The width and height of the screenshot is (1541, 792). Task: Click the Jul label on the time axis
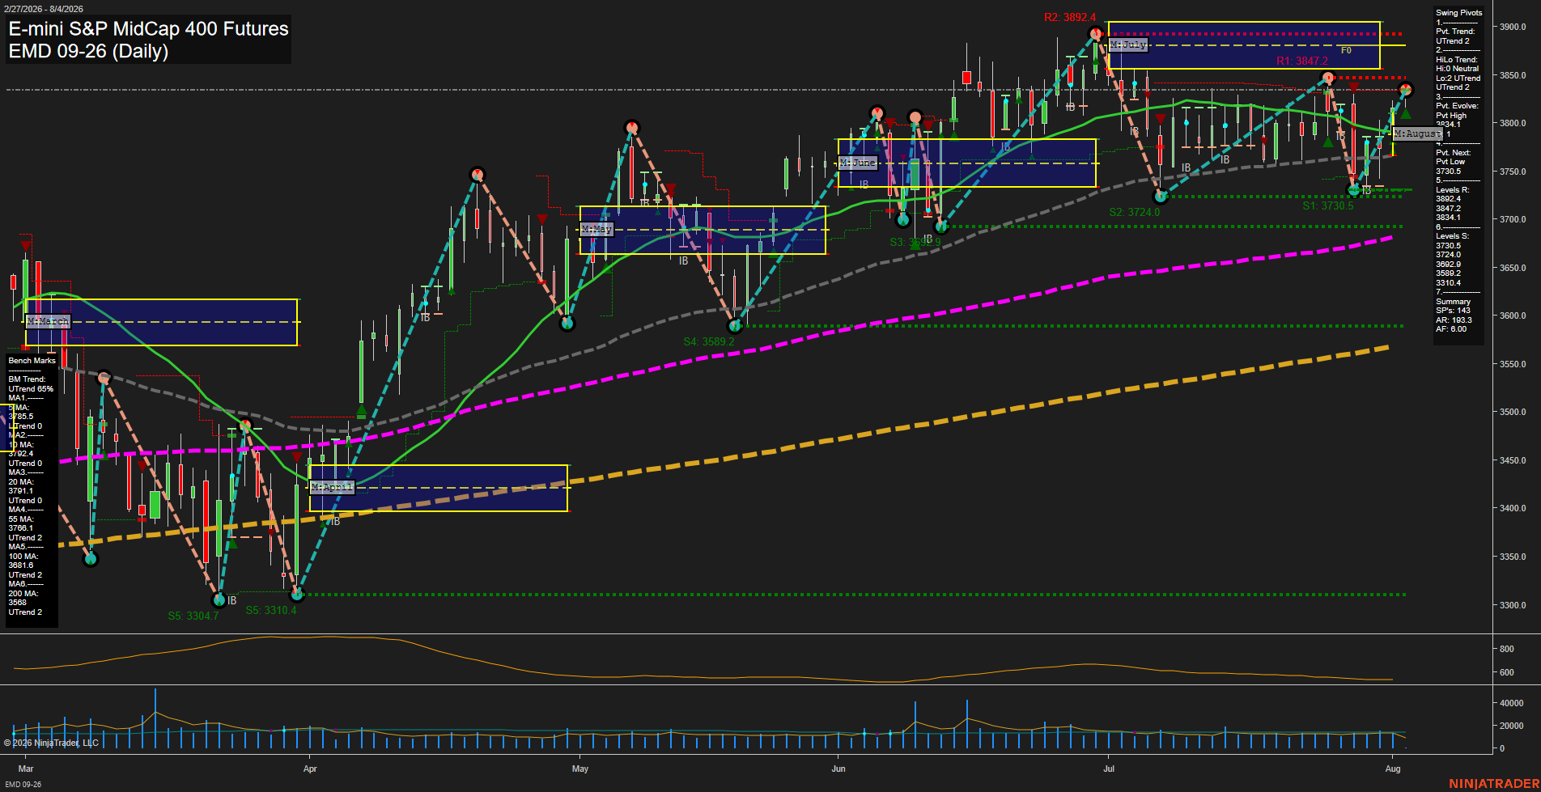1109,769
